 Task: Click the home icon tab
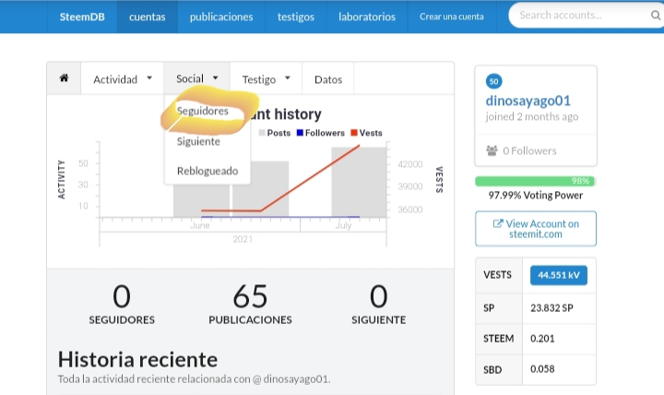tap(64, 78)
